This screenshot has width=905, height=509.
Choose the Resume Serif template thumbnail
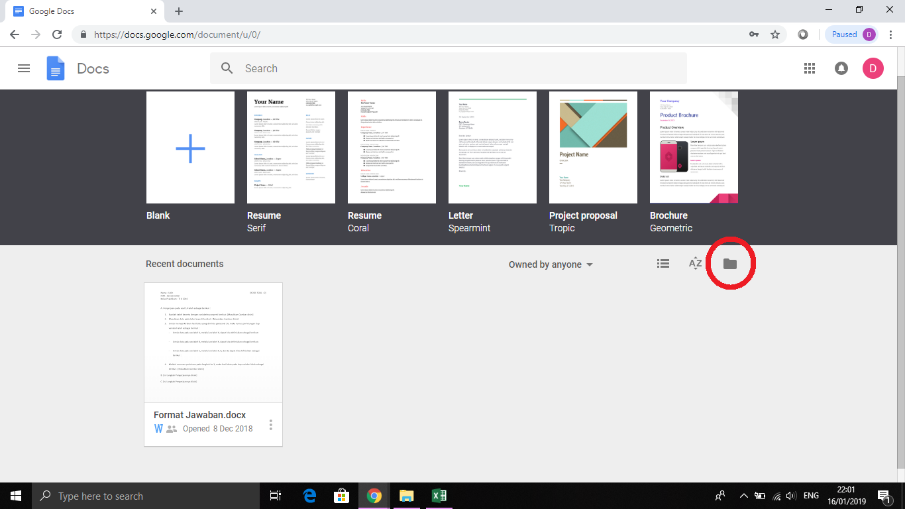[x=291, y=147]
